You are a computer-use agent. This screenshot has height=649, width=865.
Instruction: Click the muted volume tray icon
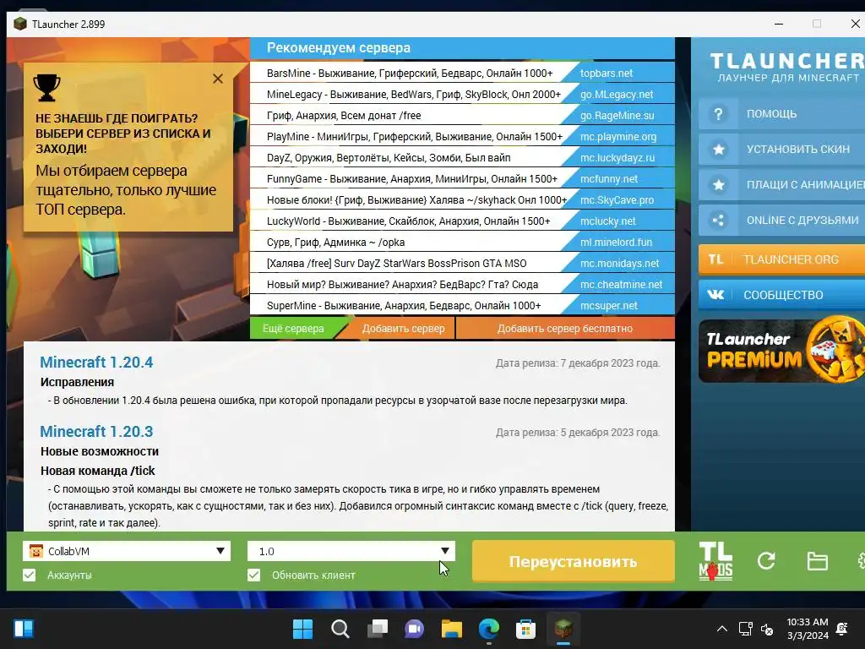click(767, 629)
